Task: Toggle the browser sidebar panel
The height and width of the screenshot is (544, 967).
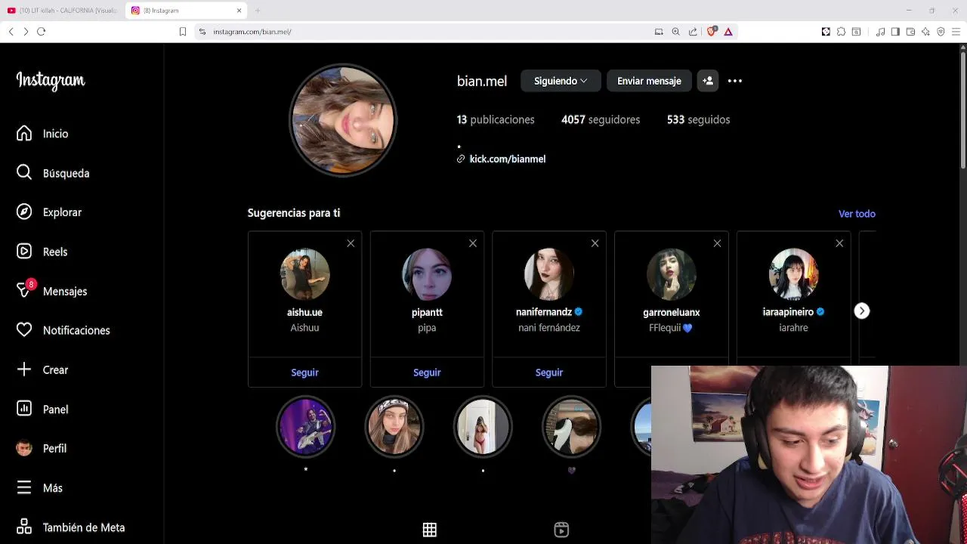Action: click(895, 32)
